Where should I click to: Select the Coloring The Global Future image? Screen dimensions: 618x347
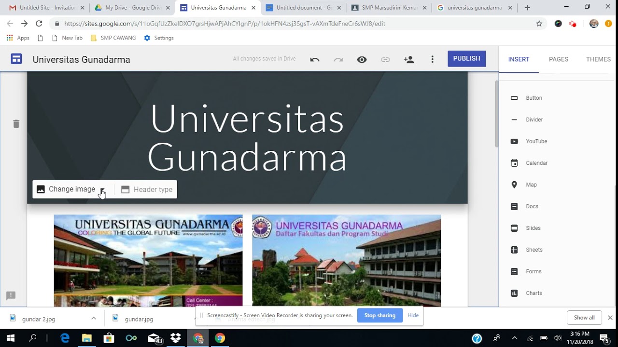click(148, 261)
